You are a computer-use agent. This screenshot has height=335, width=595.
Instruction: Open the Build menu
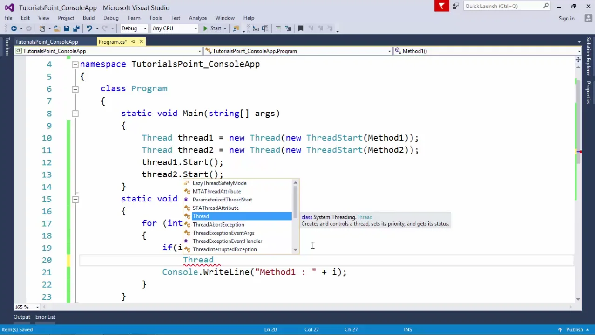coord(88,18)
